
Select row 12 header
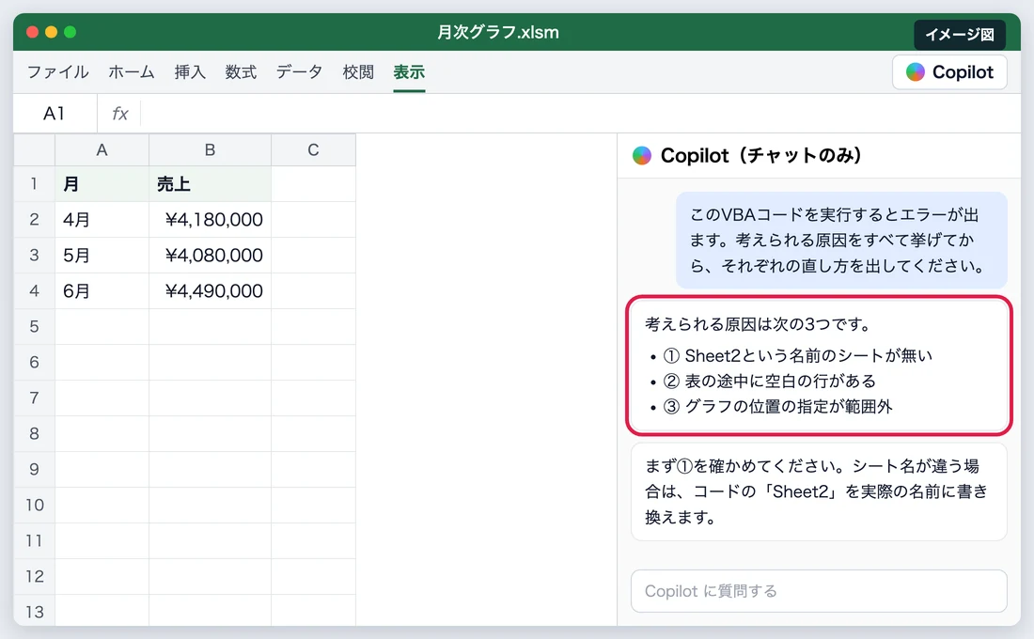pyautogui.click(x=34, y=576)
